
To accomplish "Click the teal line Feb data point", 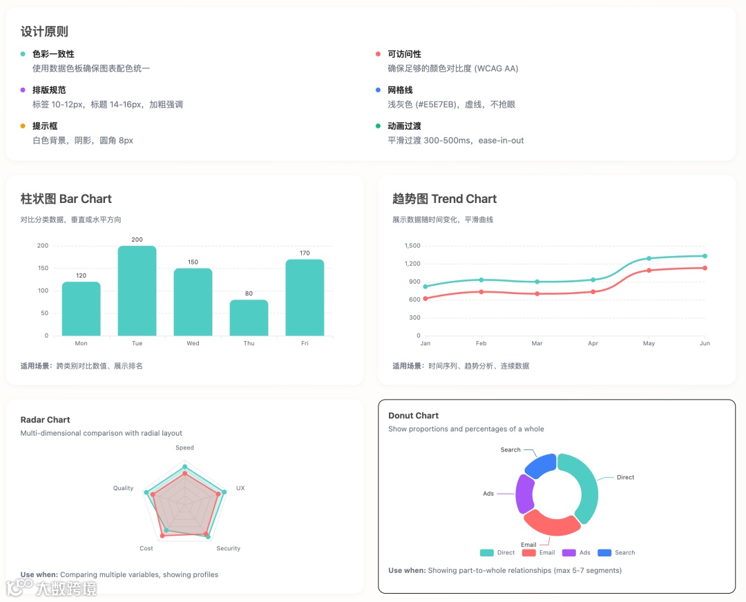I will point(481,280).
